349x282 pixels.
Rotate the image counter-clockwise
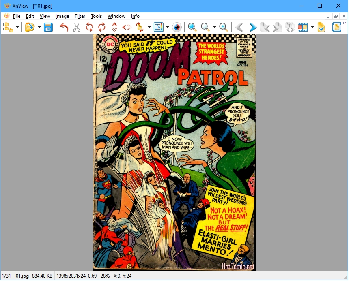click(x=89, y=27)
